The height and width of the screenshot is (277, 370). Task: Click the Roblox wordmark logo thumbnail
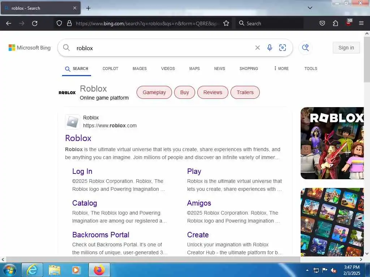click(67, 93)
